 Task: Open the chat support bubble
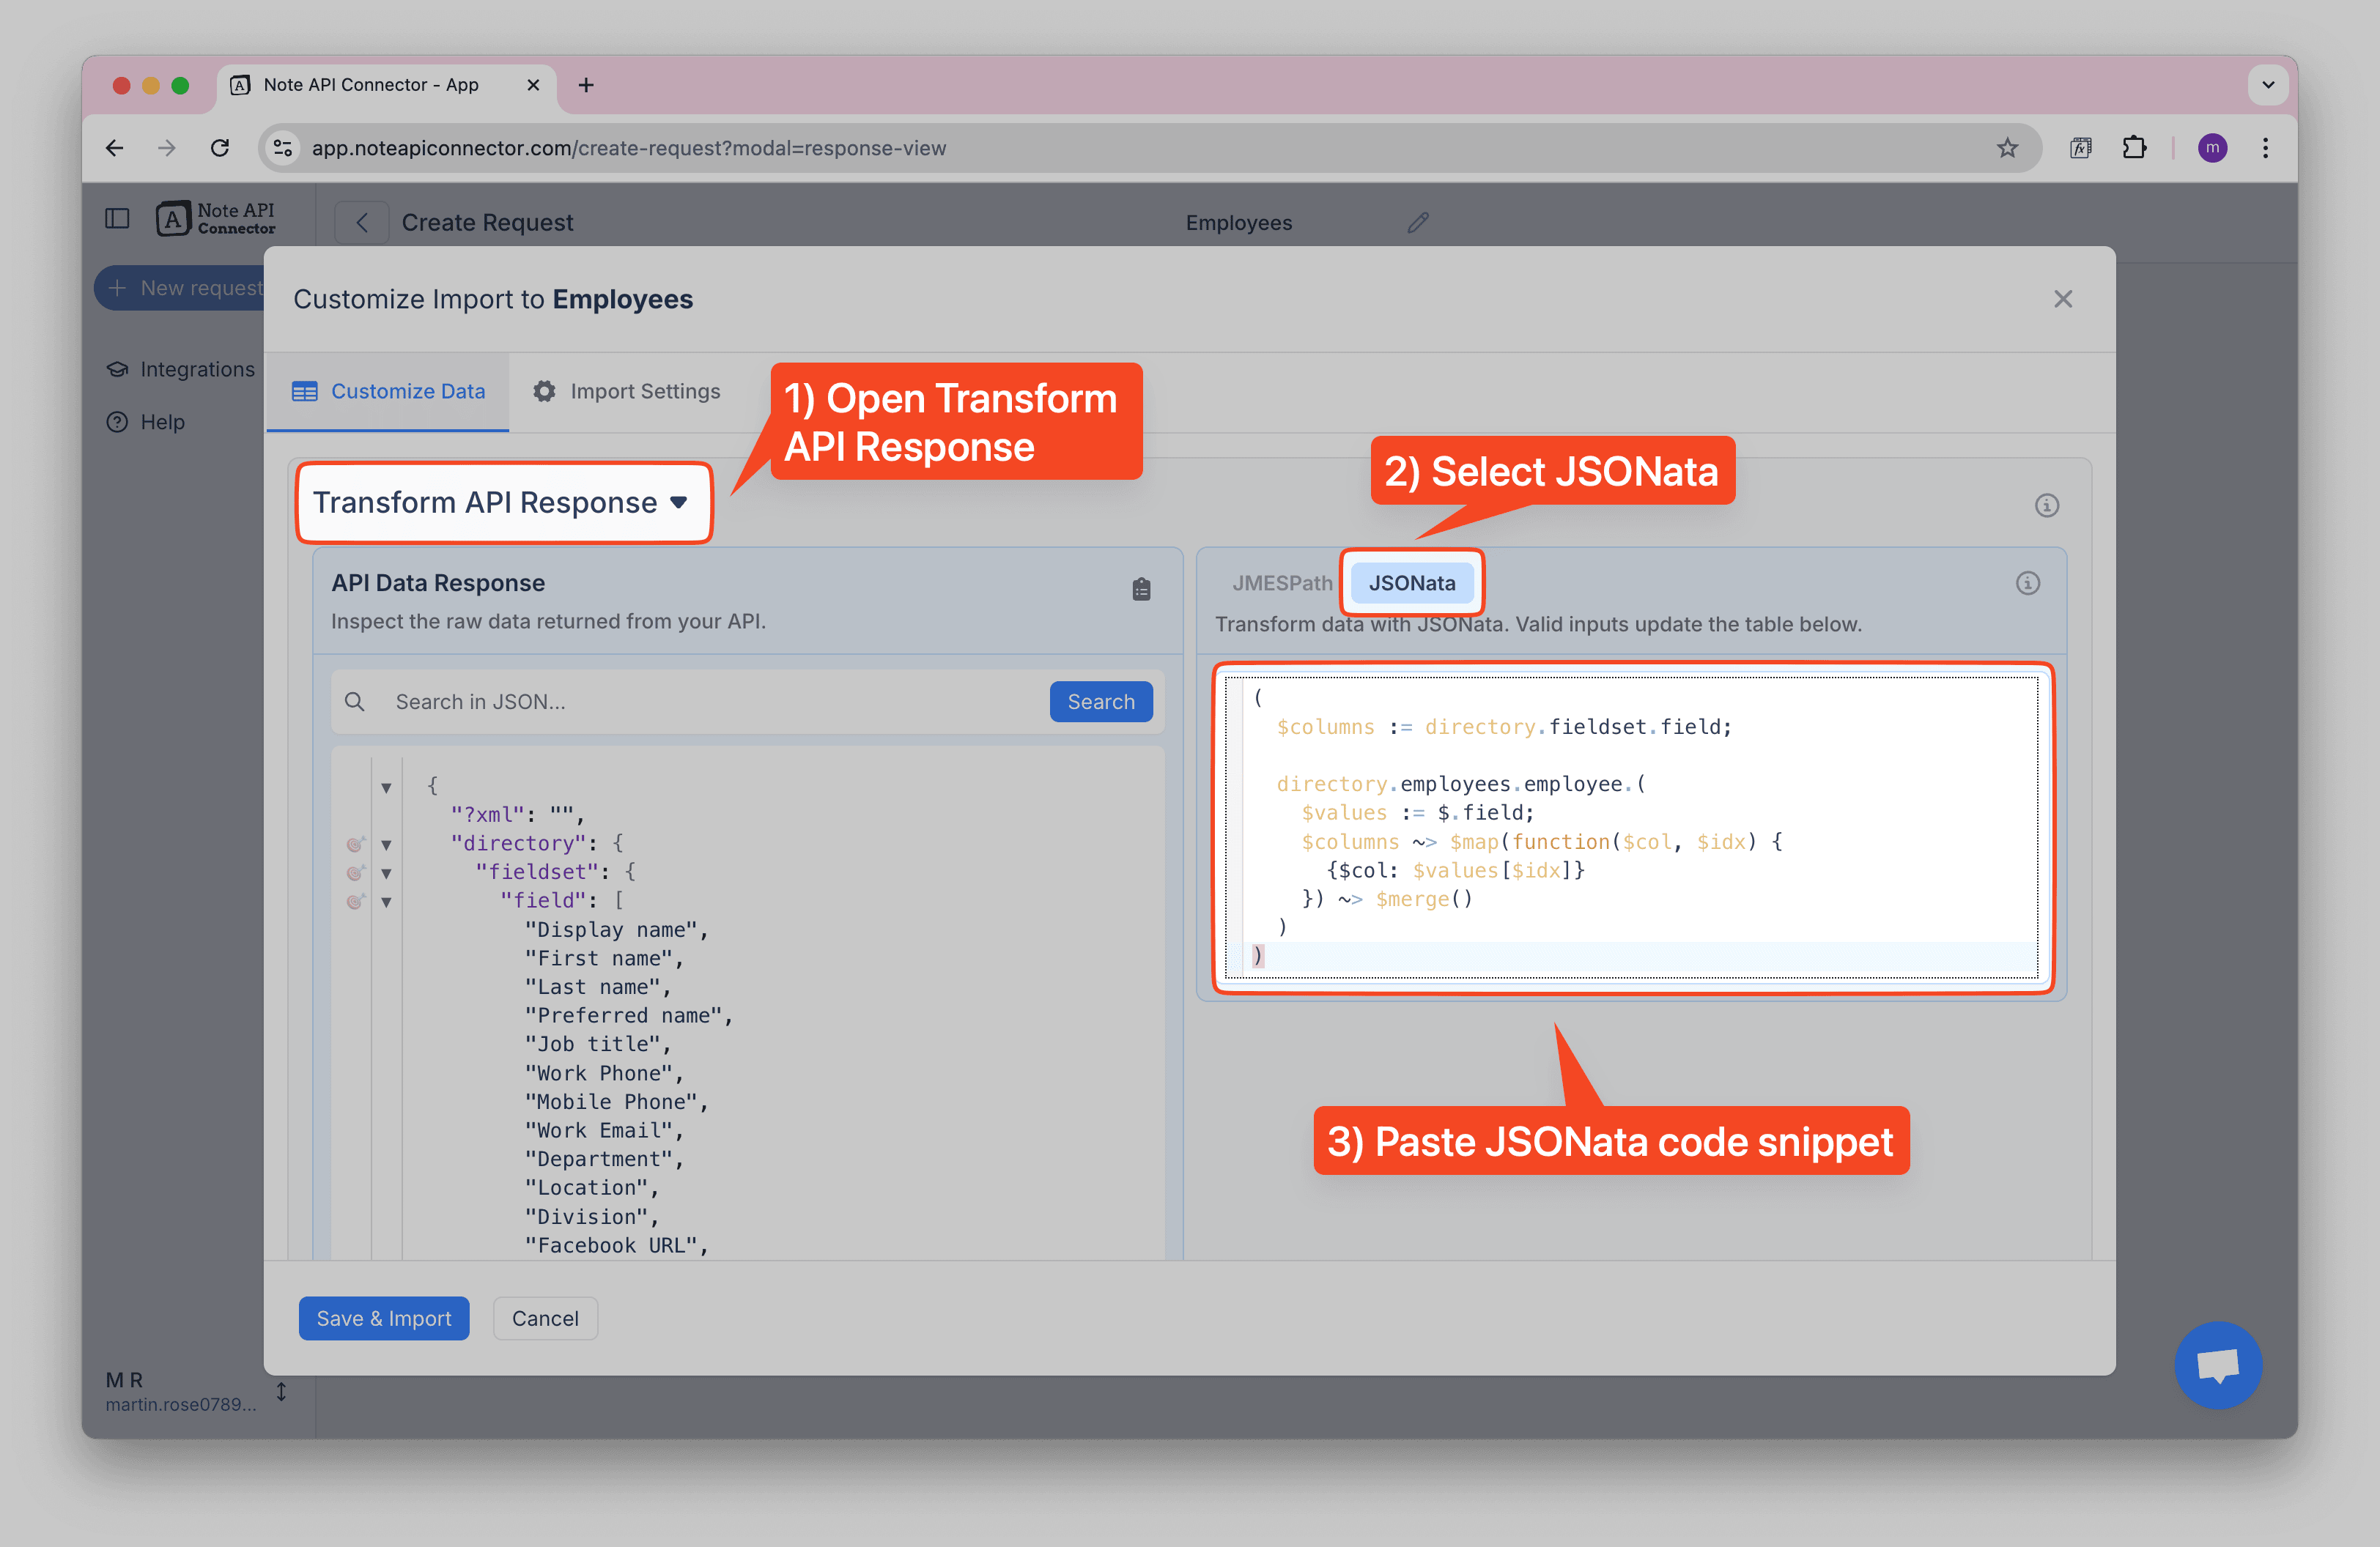pos(2217,1364)
